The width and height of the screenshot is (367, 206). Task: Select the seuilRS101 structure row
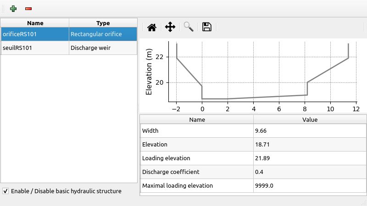(35, 48)
